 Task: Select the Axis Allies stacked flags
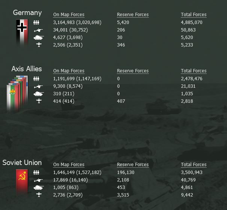tap(17, 93)
